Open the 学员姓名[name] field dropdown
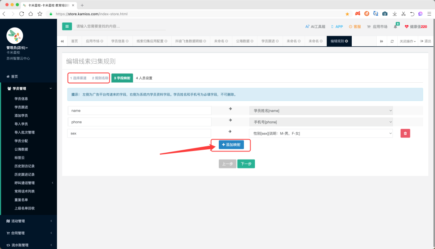The width and height of the screenshot is (435, 249). tap(321, 111)
